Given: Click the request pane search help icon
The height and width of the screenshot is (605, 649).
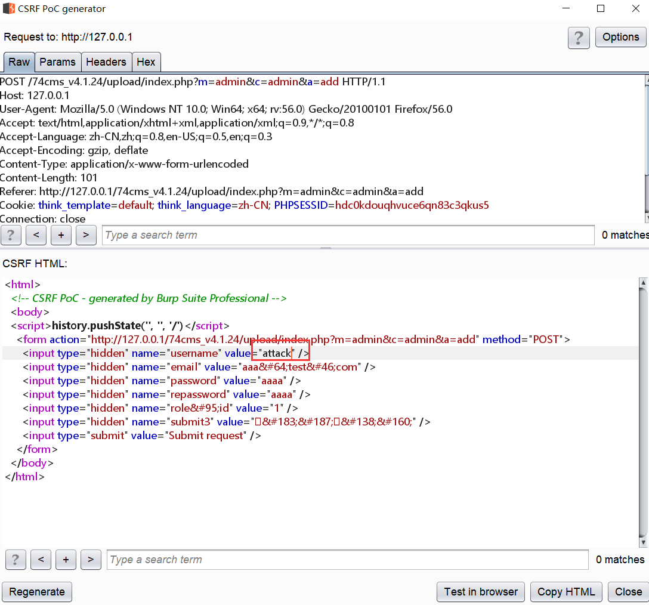Looking at the screenshot, I should (x=11, y=235).
